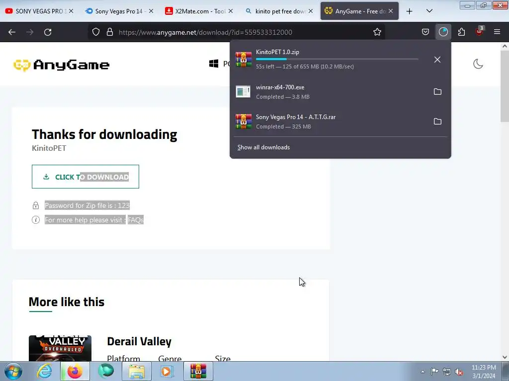Click the muted volume tray icon

[459, 372]
